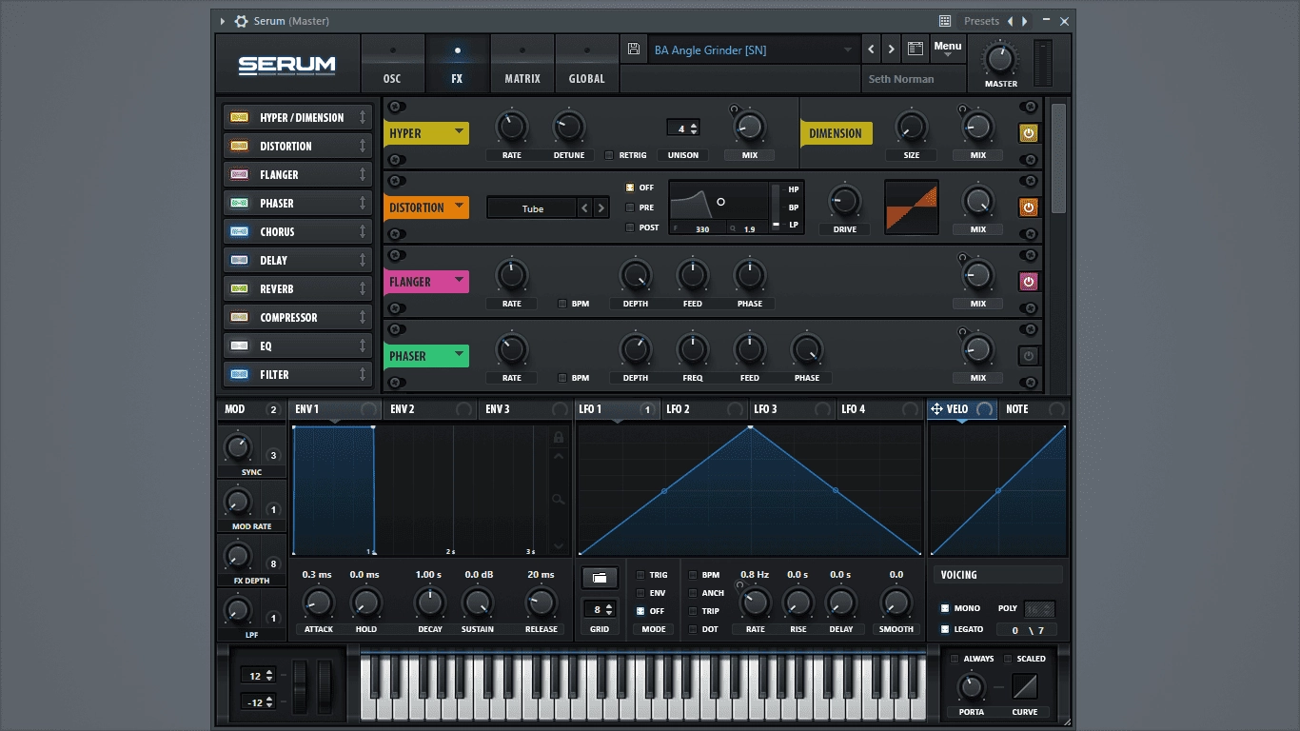Click the save preset floppy disk icon
The image size is (1300, 731).
pos(634,49)
